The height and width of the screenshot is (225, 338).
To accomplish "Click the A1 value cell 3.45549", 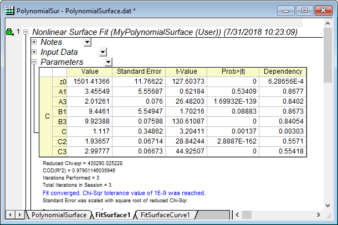I will click(x=89, y=91).
